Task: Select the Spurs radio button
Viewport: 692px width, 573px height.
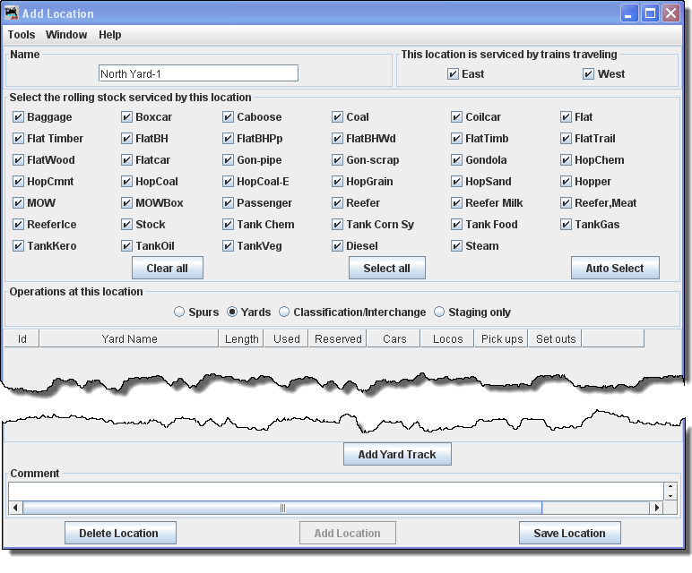Action: point(180,312)
